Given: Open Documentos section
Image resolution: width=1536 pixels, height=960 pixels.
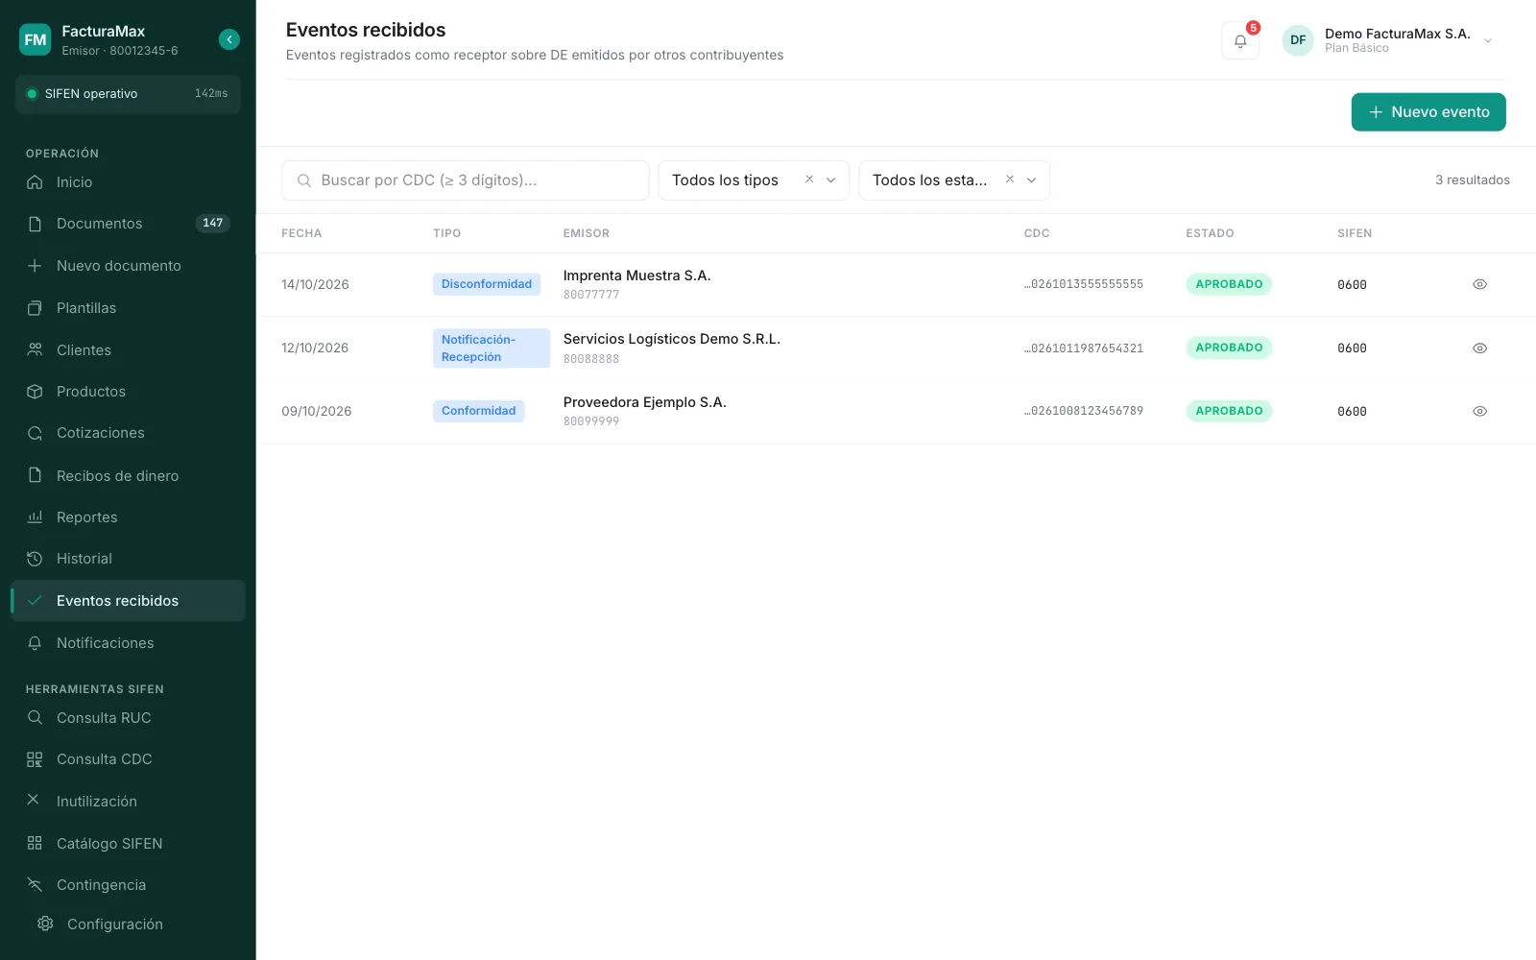Looking at the screenshot, I should point(128,224).
